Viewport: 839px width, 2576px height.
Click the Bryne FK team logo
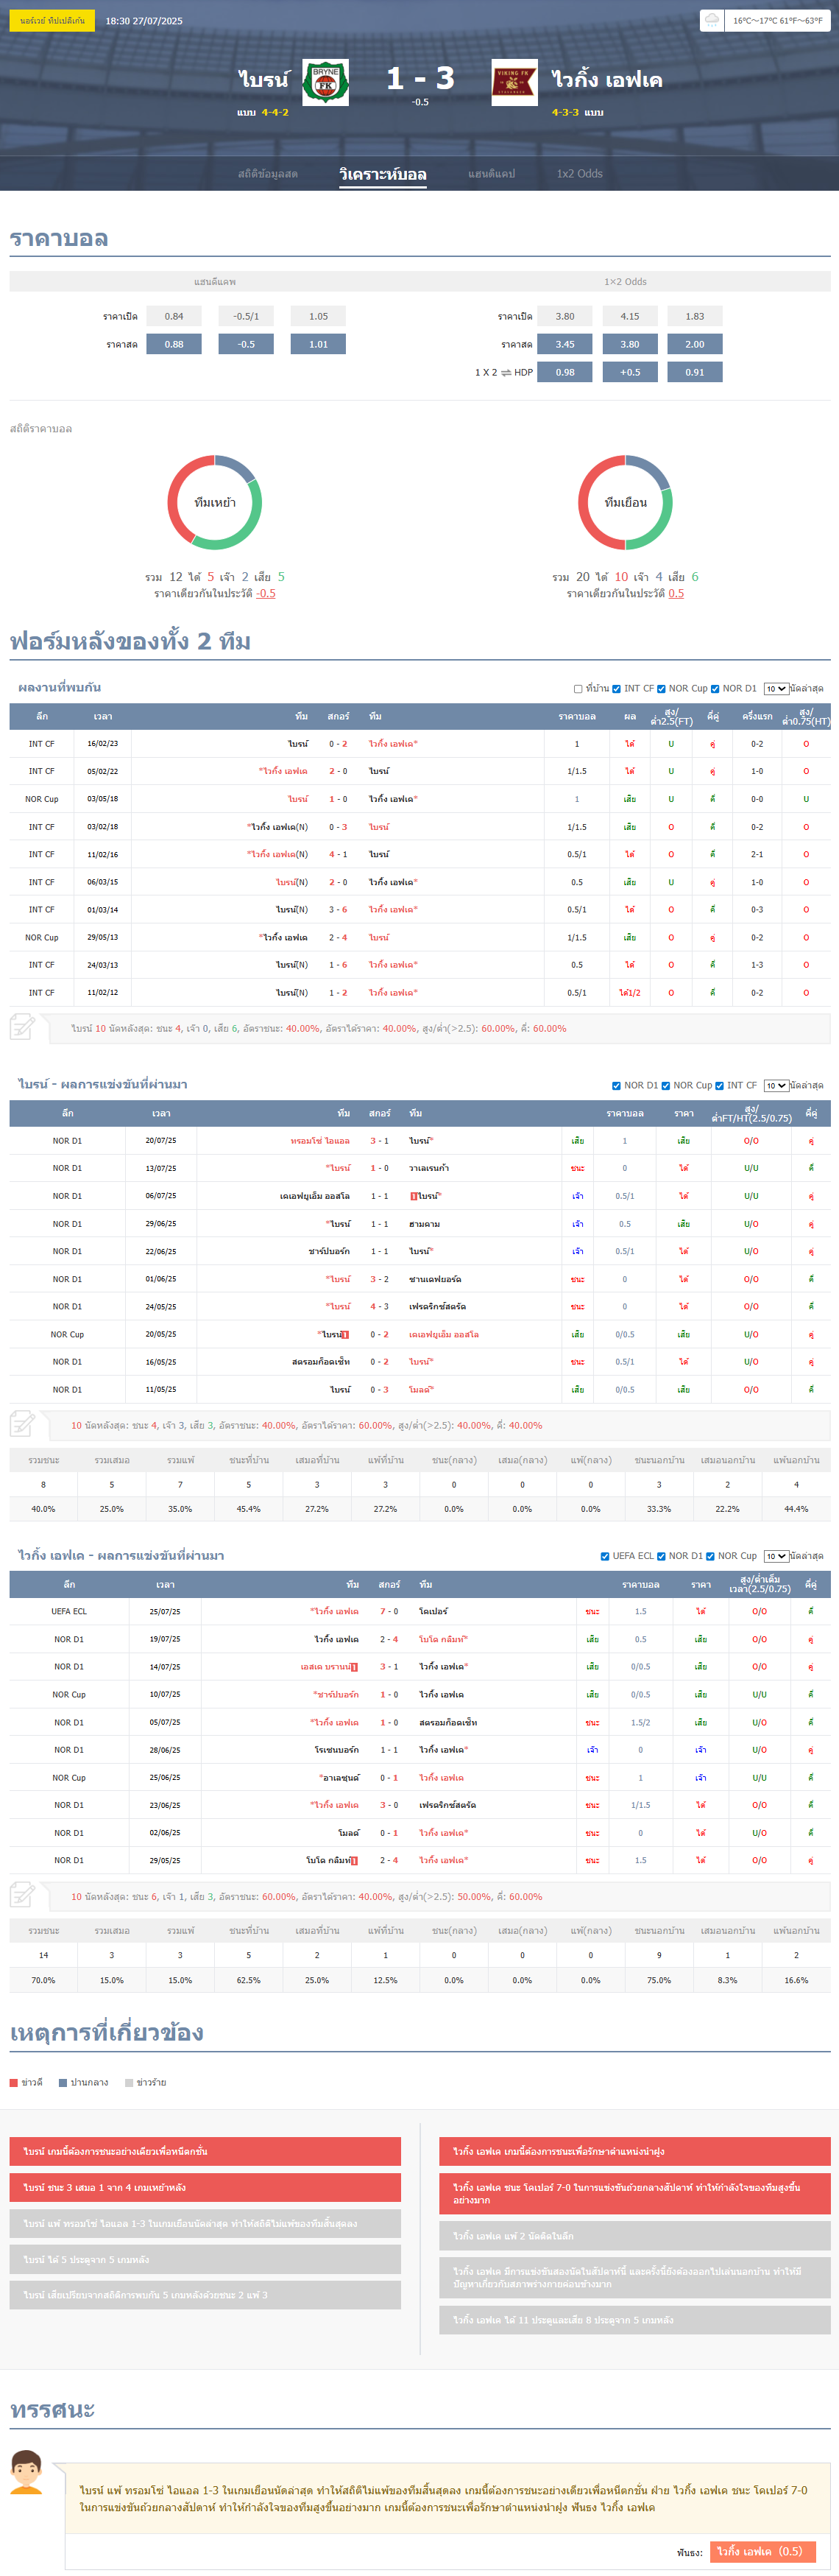[x=325, y=83]
